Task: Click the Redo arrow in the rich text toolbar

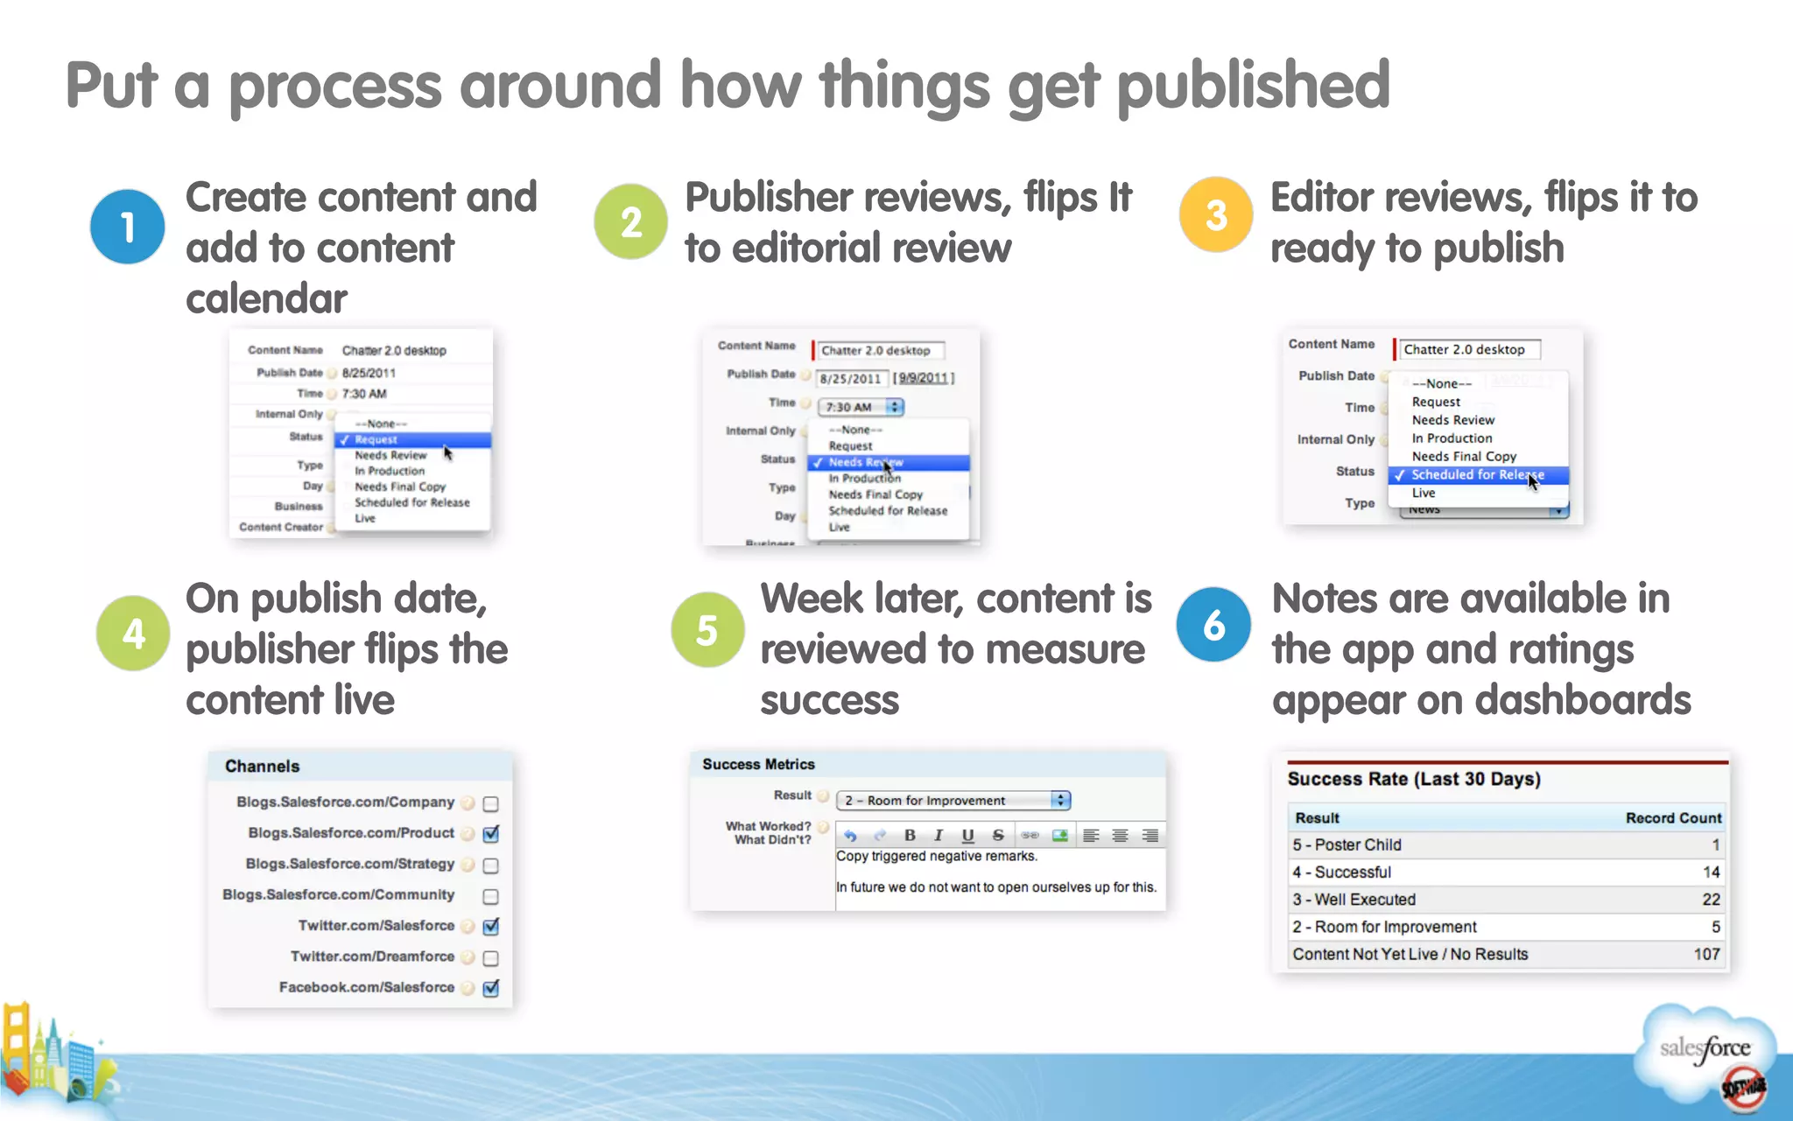Action: 880,836
